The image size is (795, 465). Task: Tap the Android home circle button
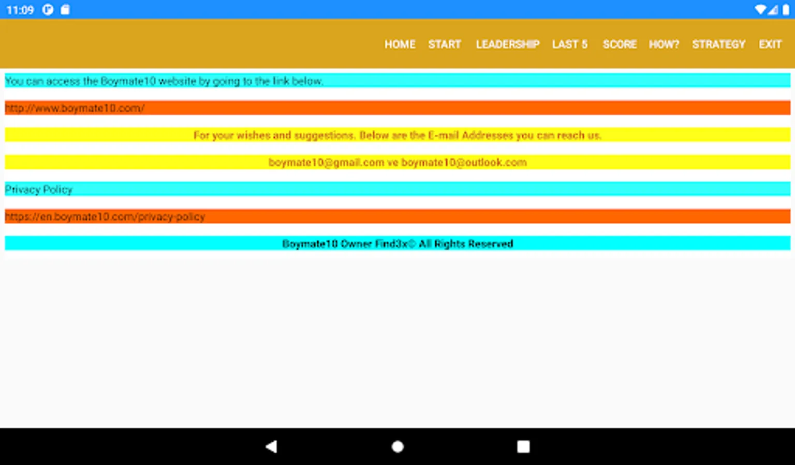click(397, 446)
